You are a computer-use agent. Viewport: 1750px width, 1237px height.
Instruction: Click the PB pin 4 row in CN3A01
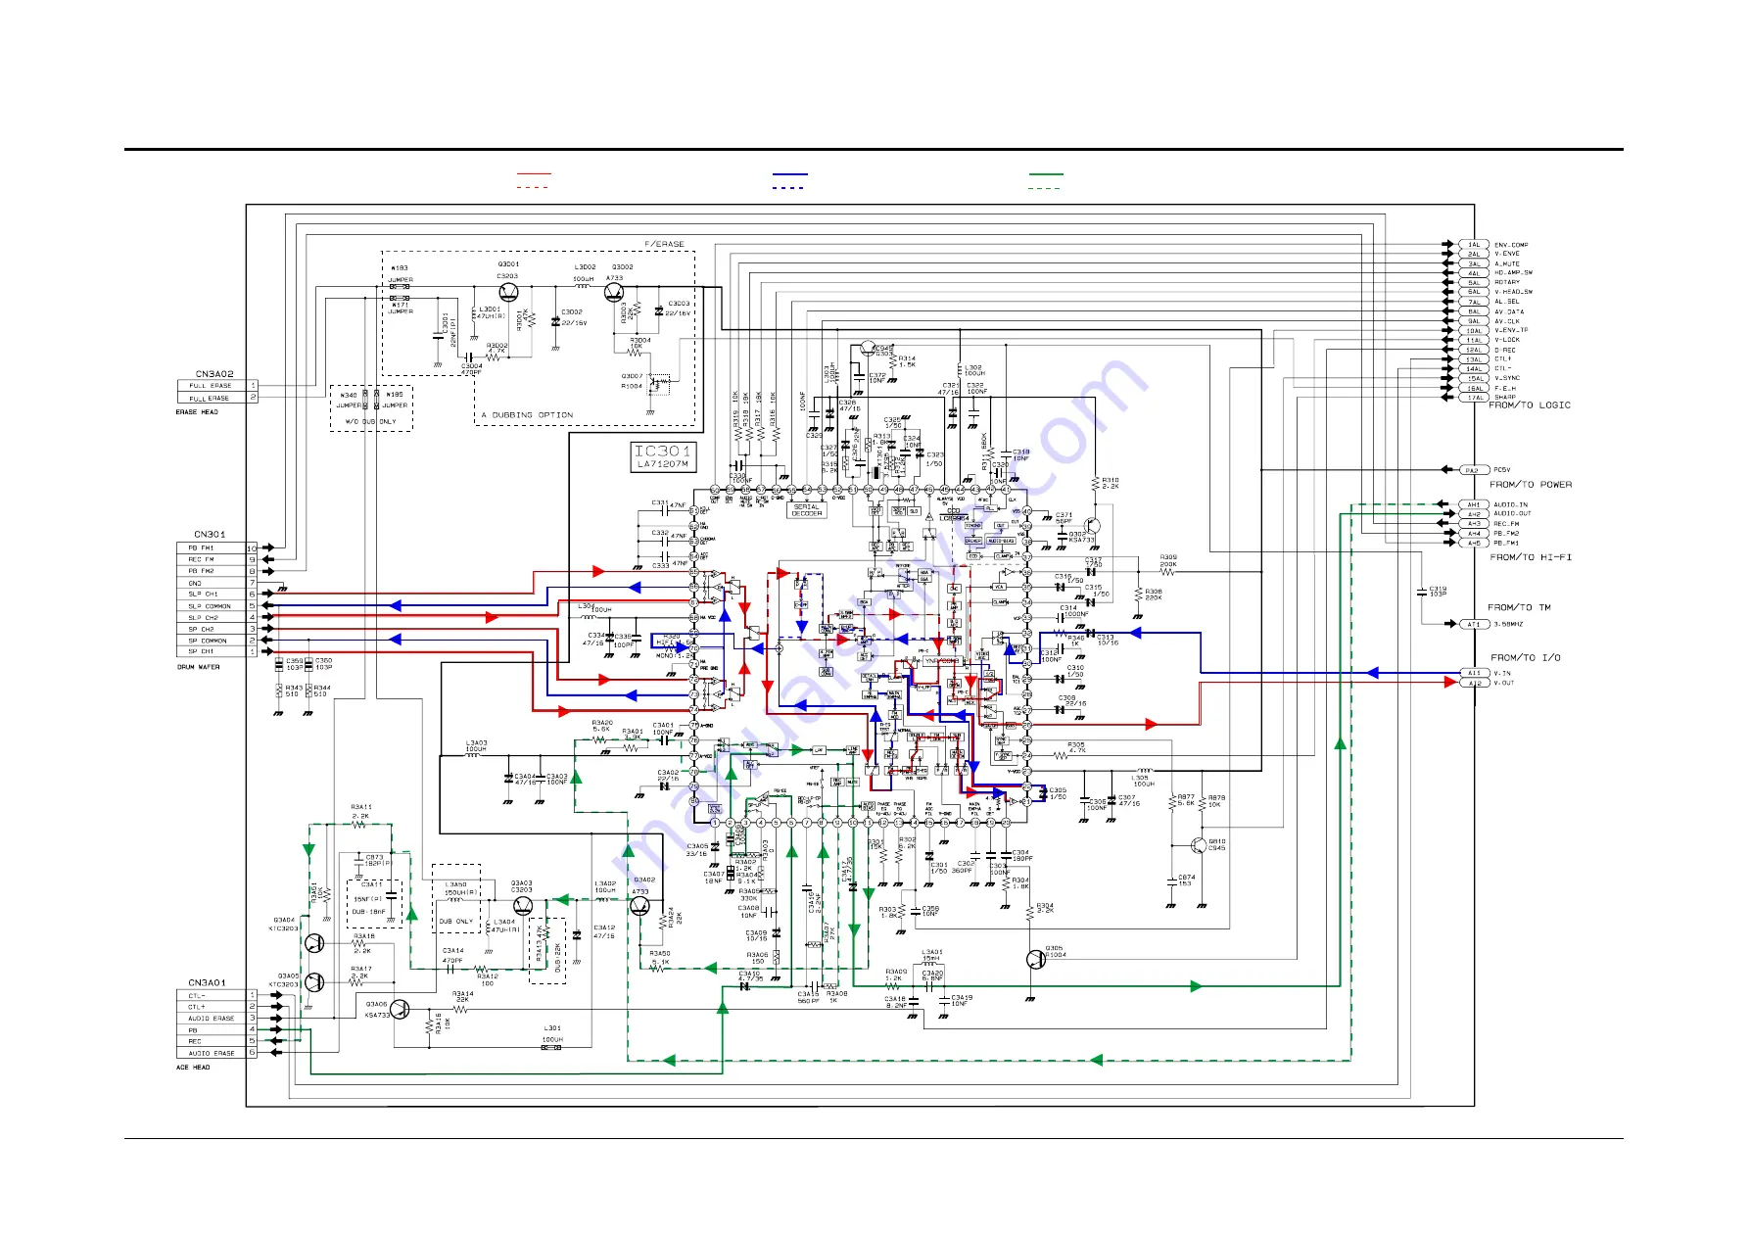(x=217, y=1030)
